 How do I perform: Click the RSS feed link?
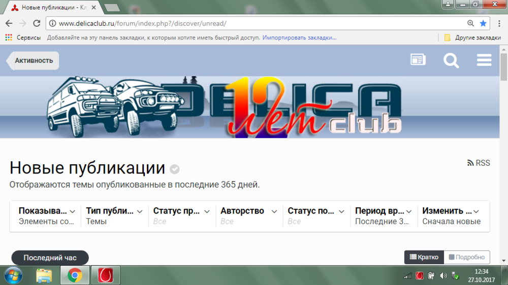click(478, 163)
